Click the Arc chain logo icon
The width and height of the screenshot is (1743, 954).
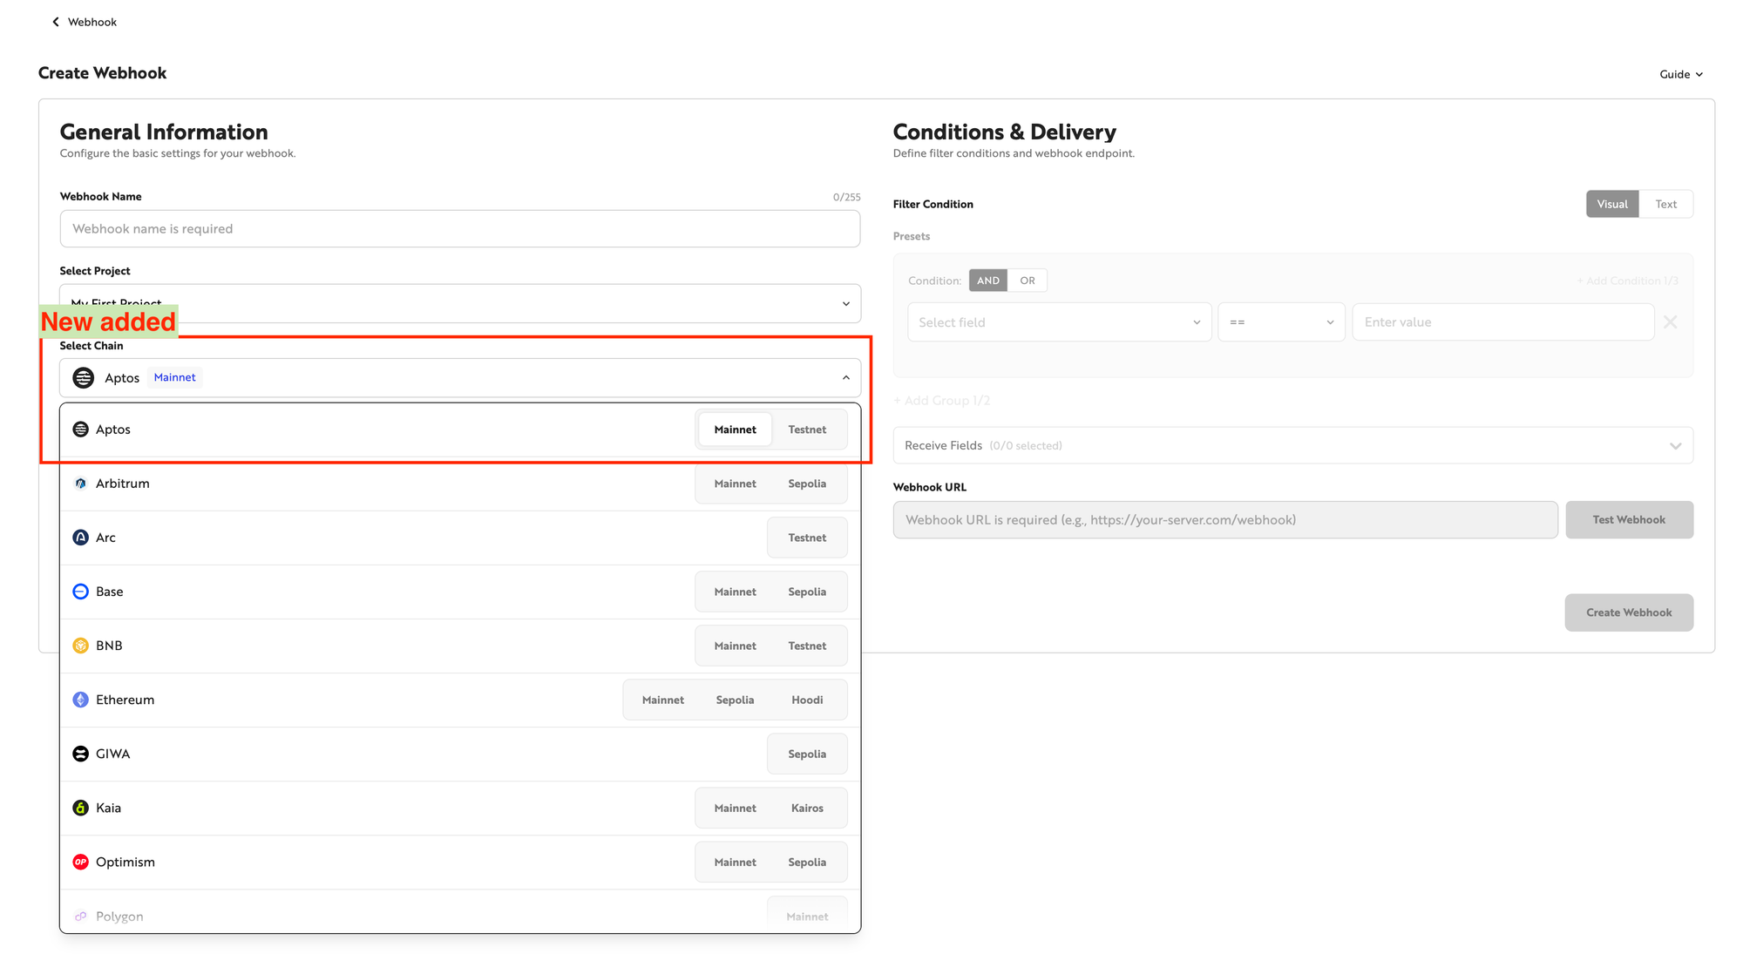[80, 538]
